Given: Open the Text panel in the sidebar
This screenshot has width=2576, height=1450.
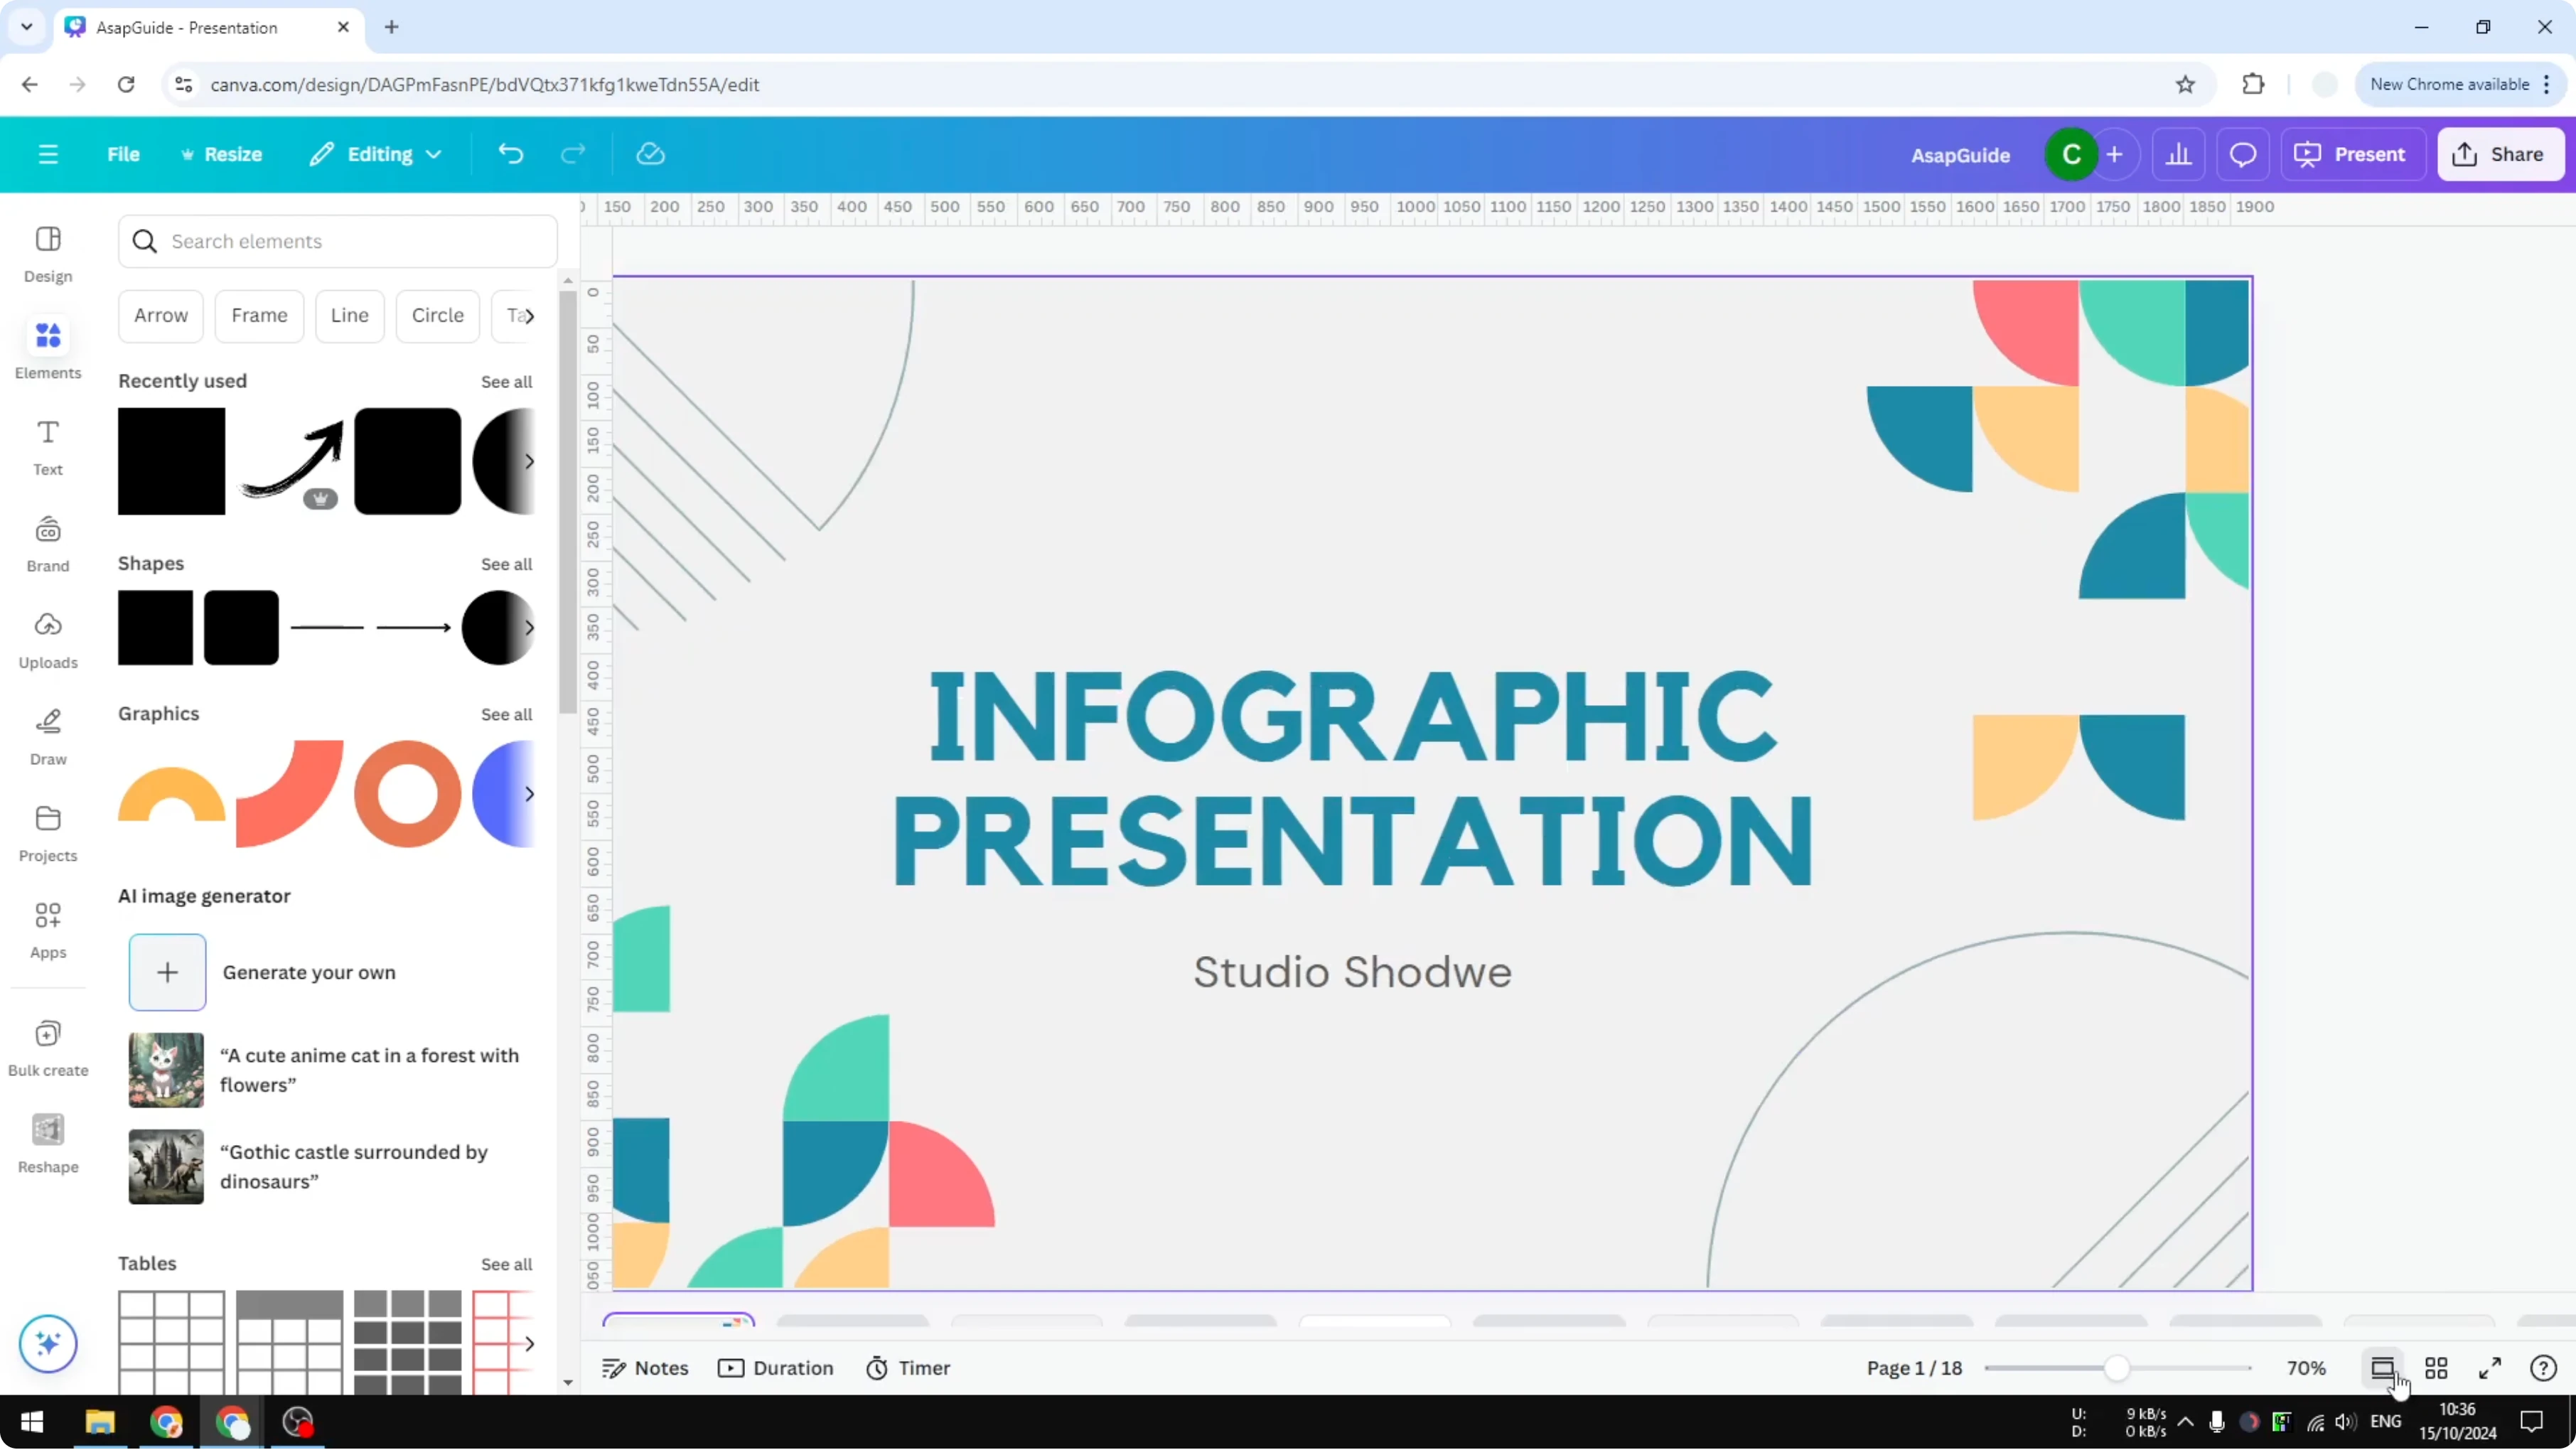Looking at the screenshot, I should (x=47, y=446).
